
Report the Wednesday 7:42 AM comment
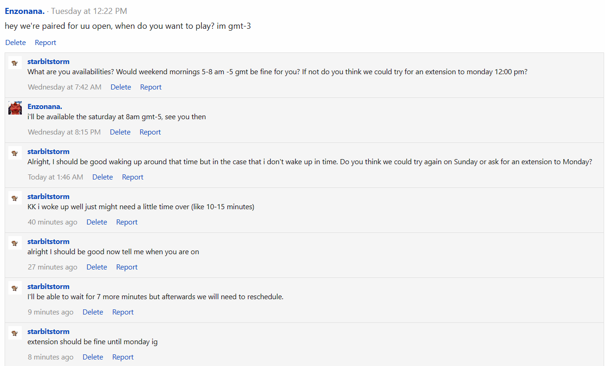[x=151, y=87]
